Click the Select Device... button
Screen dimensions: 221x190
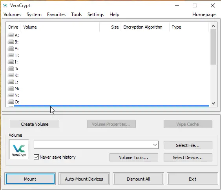(x=188, y=157)
